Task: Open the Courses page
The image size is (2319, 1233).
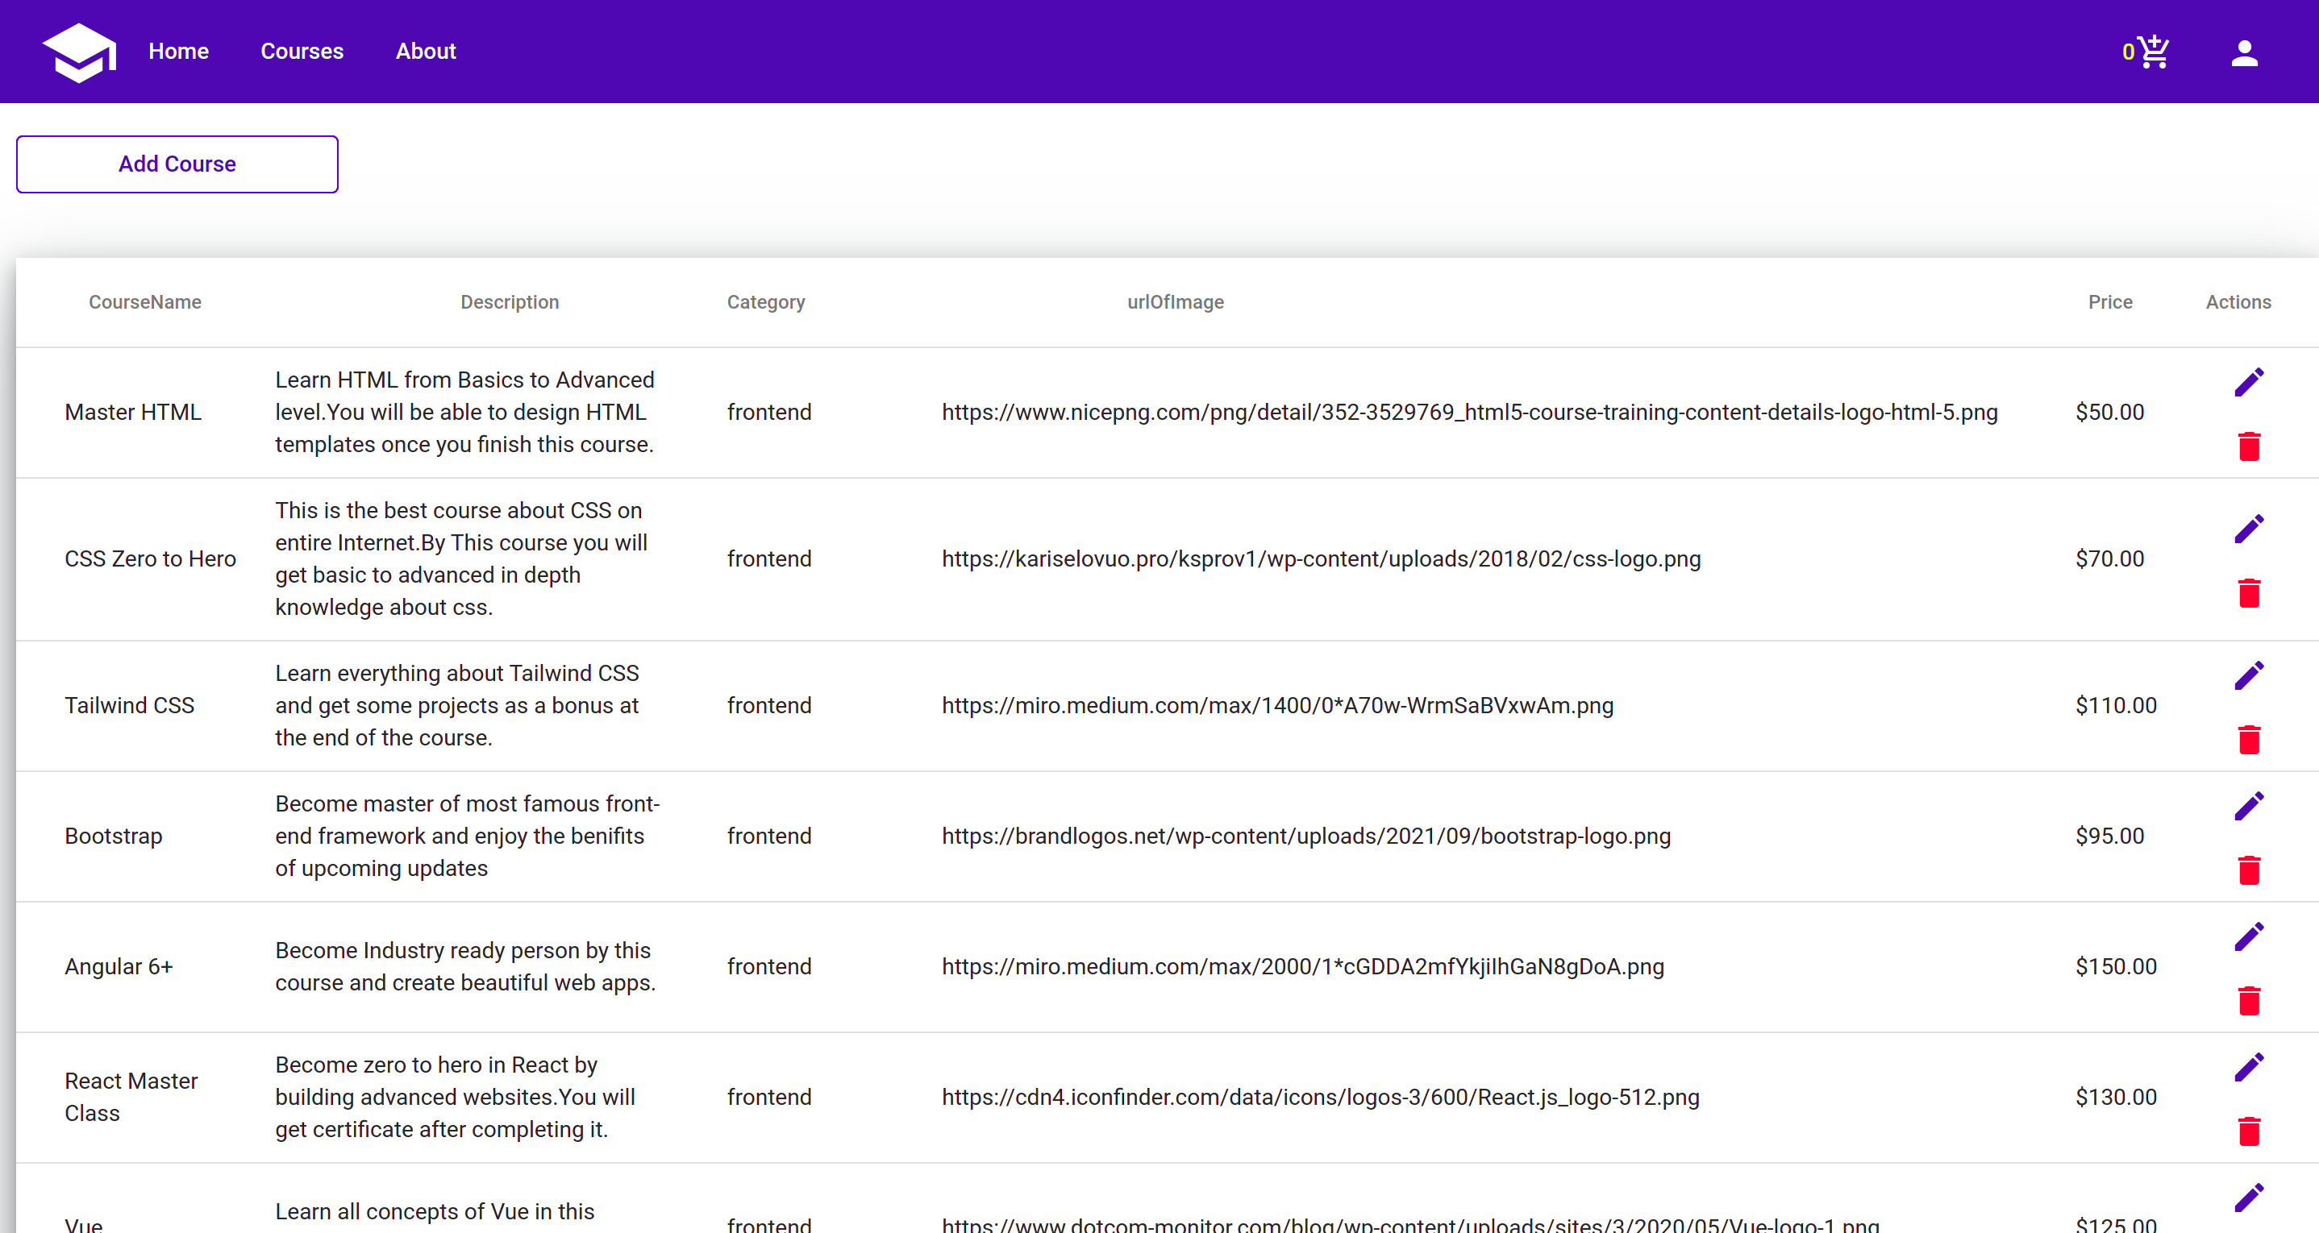Action: pyautogui.click(x=302, y=52)
